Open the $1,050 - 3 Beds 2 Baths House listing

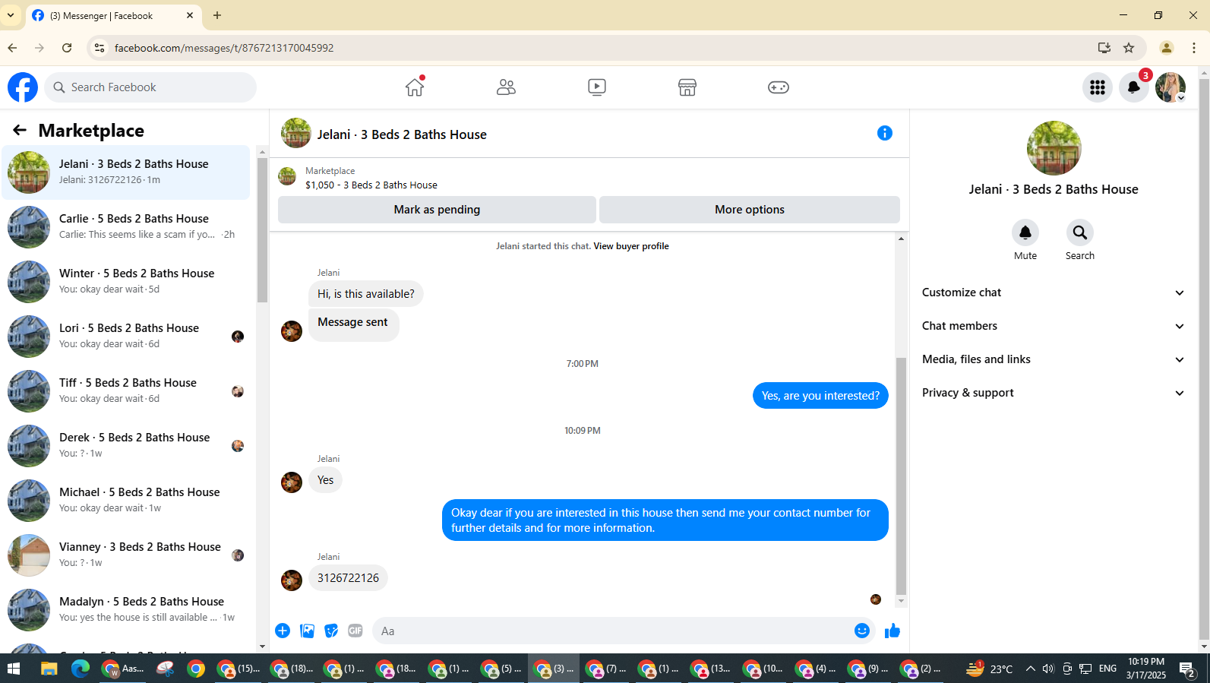tap(371, 185)
